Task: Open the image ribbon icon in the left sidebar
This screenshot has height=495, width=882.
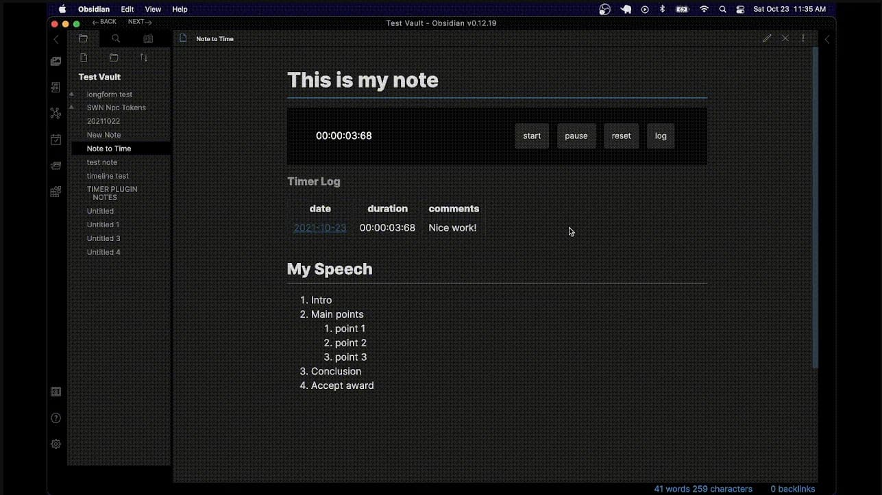Action: click(56, 62)
